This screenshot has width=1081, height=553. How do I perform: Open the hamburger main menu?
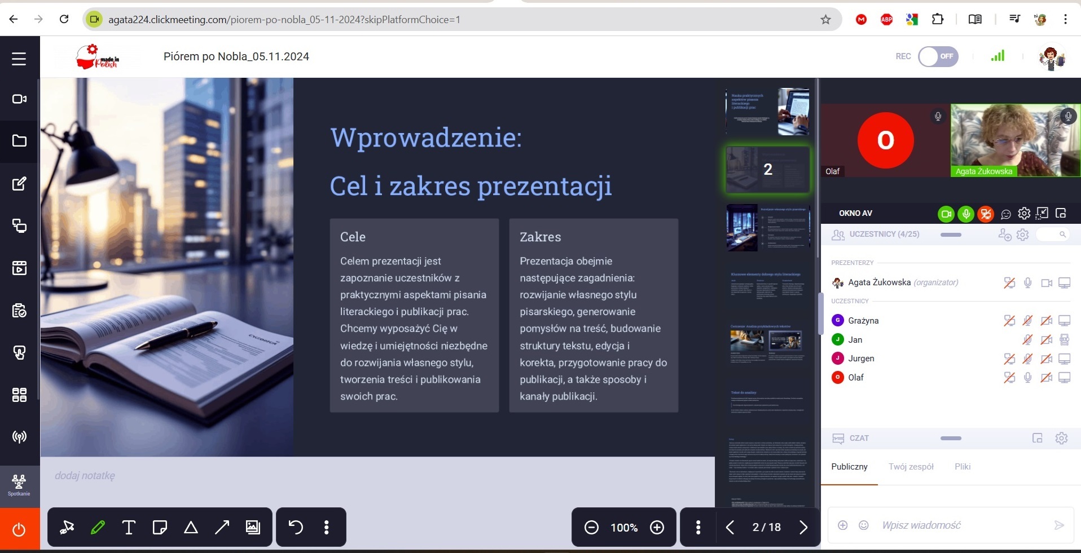tap(19, 59)
